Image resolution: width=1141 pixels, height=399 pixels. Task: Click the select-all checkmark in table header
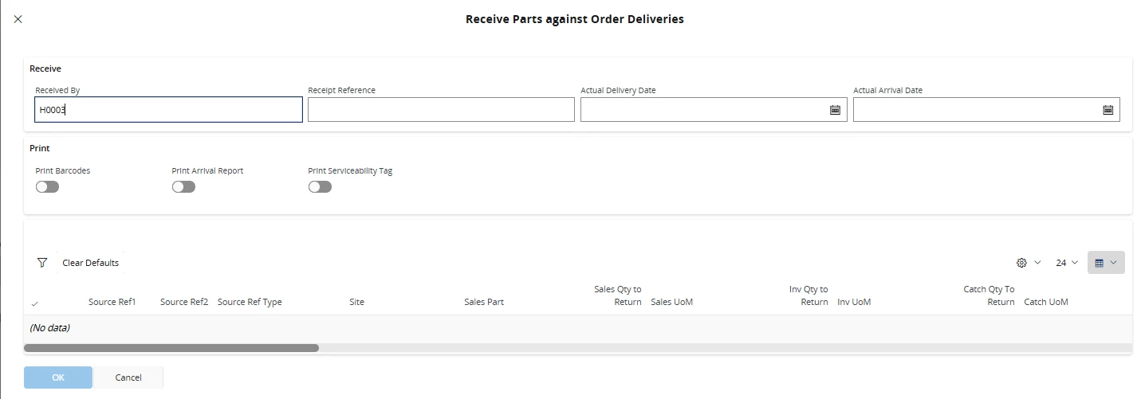point(34,303)
